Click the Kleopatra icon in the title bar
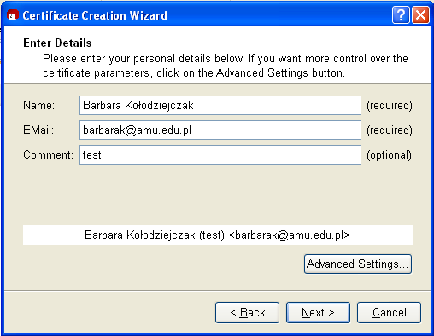Viewport: 434px width, 336px height. click(x=13, y=14)
